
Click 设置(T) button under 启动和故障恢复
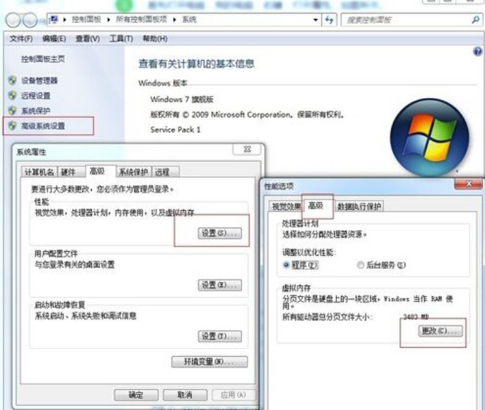(220, 336)
